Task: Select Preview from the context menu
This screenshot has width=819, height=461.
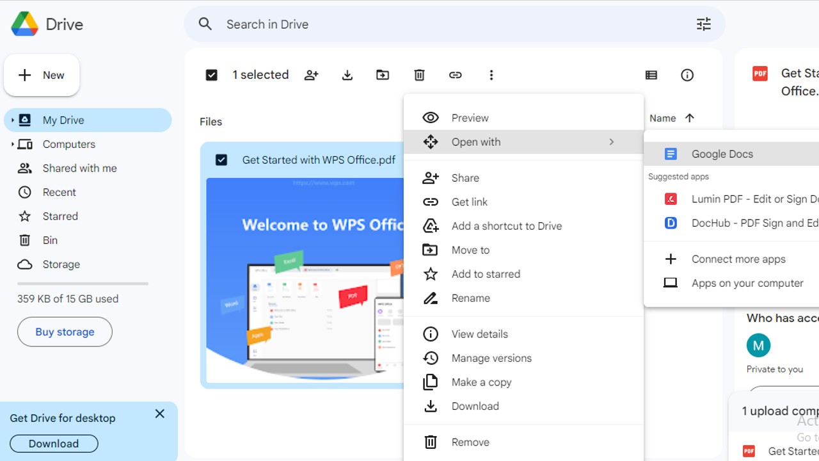Action: click(x=523, y=118)
